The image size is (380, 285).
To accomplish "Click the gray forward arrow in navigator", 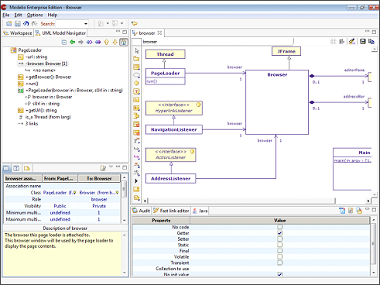I will coord(80,42).
